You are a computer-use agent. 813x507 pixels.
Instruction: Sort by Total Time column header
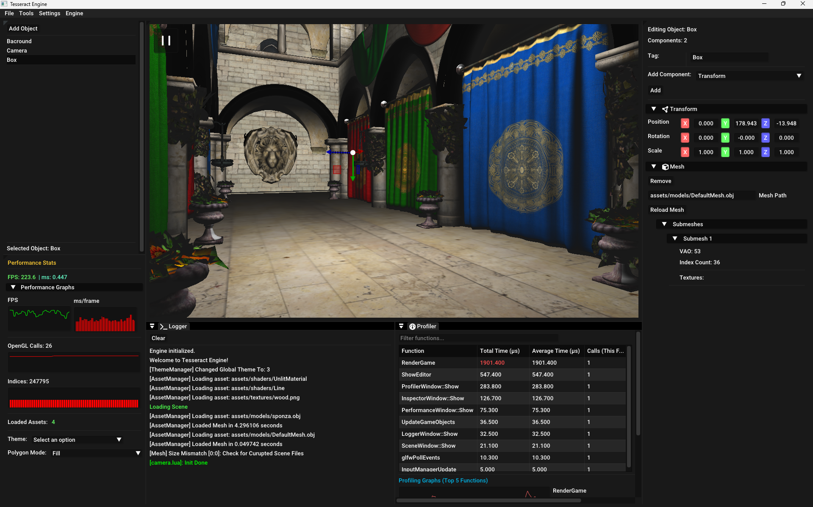(502, 351)
